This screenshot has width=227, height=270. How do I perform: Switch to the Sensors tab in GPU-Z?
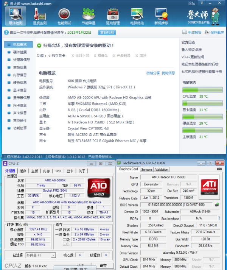tap(147, 170)
